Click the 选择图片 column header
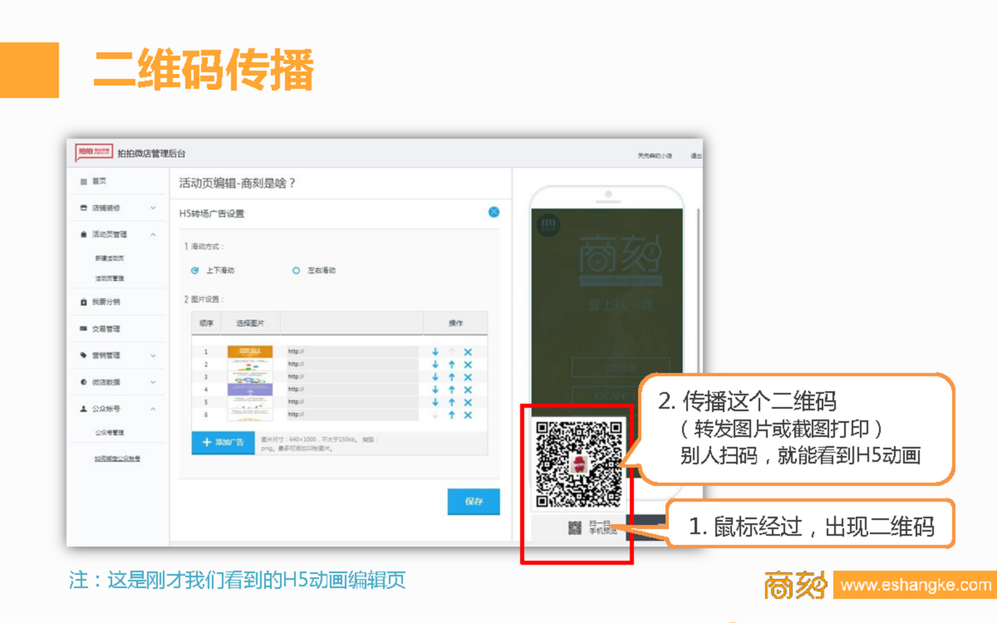Viewport: 997px width, 623px height. (250, 323)
